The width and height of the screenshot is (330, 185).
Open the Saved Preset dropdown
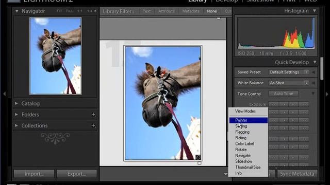tap(289, 72)
